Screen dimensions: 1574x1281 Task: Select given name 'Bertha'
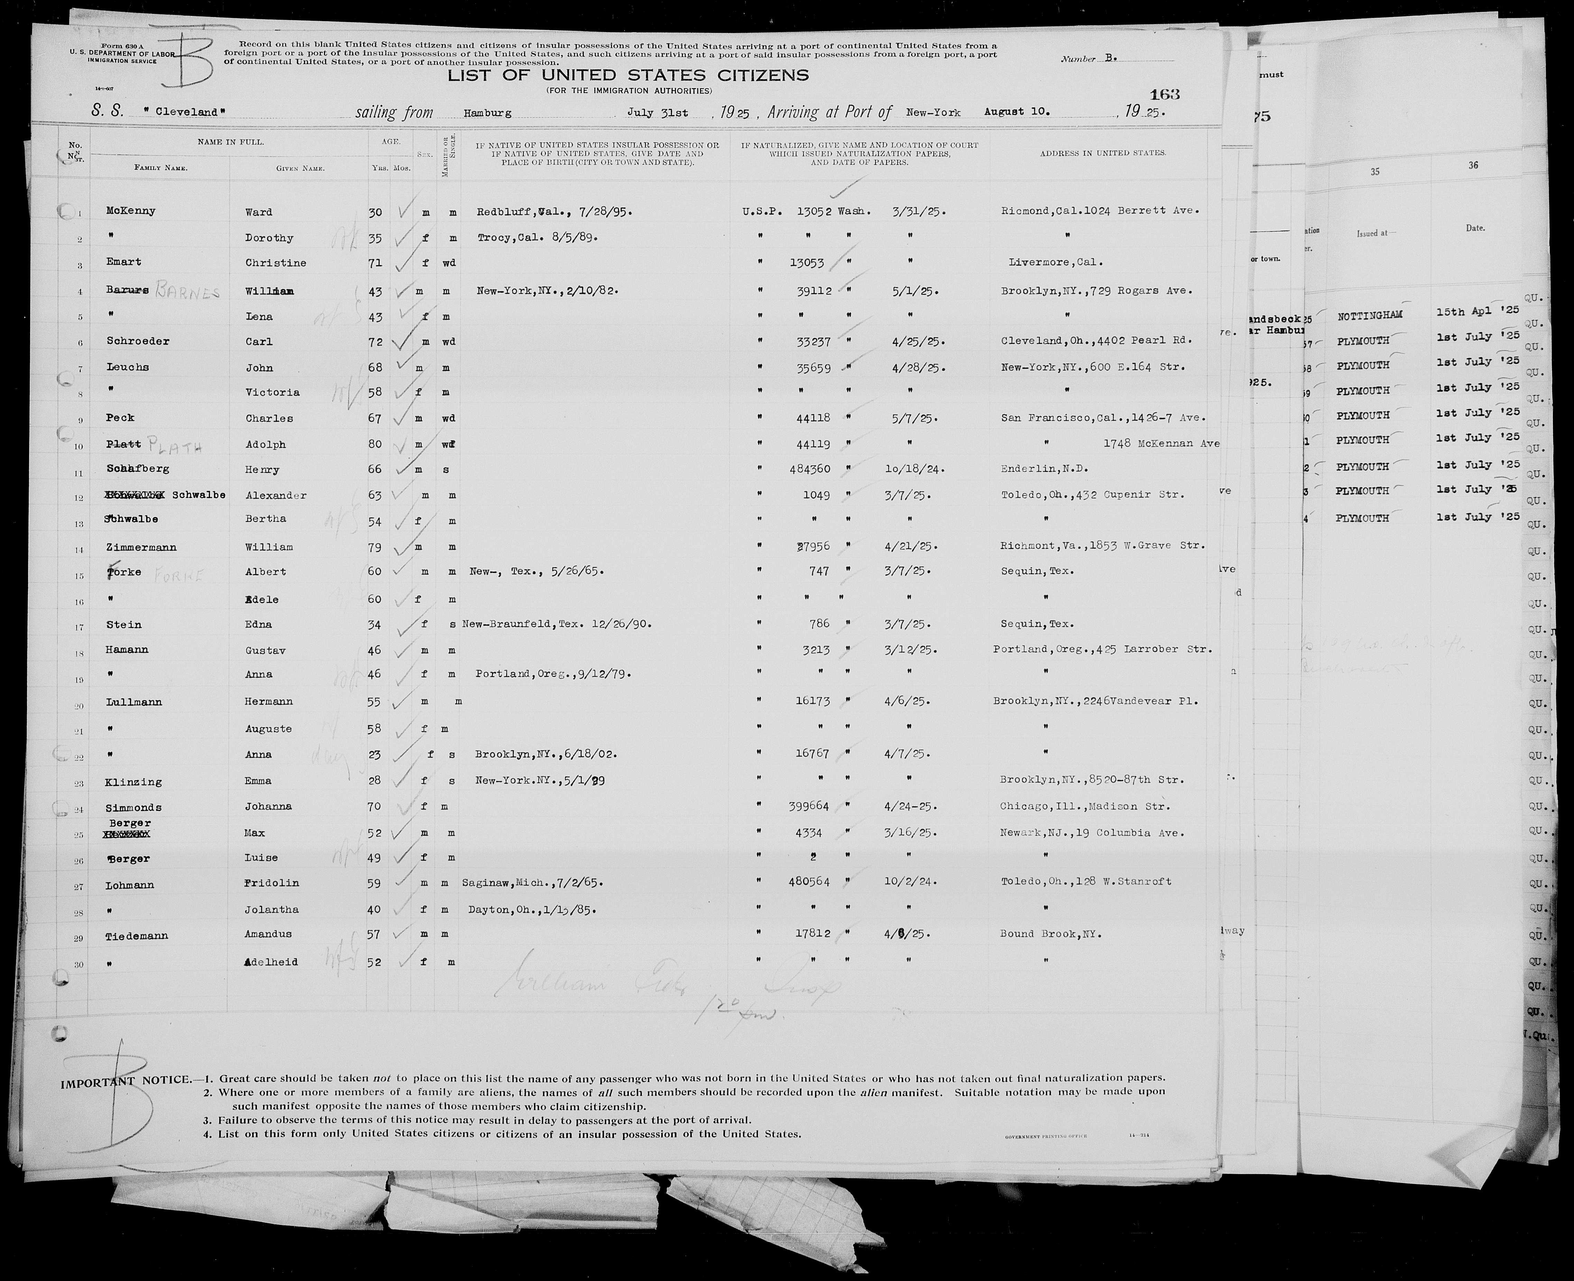[266, 519]
